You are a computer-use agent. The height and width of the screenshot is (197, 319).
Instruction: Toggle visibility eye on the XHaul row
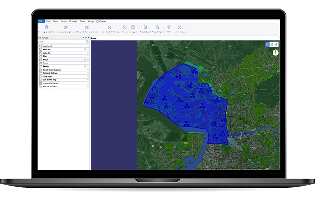85,60
